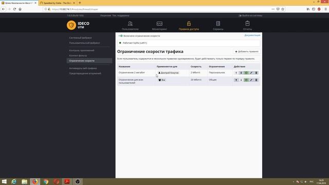Open the Документация link
Screen dimensions: 329x185
(x=252, y=35)
